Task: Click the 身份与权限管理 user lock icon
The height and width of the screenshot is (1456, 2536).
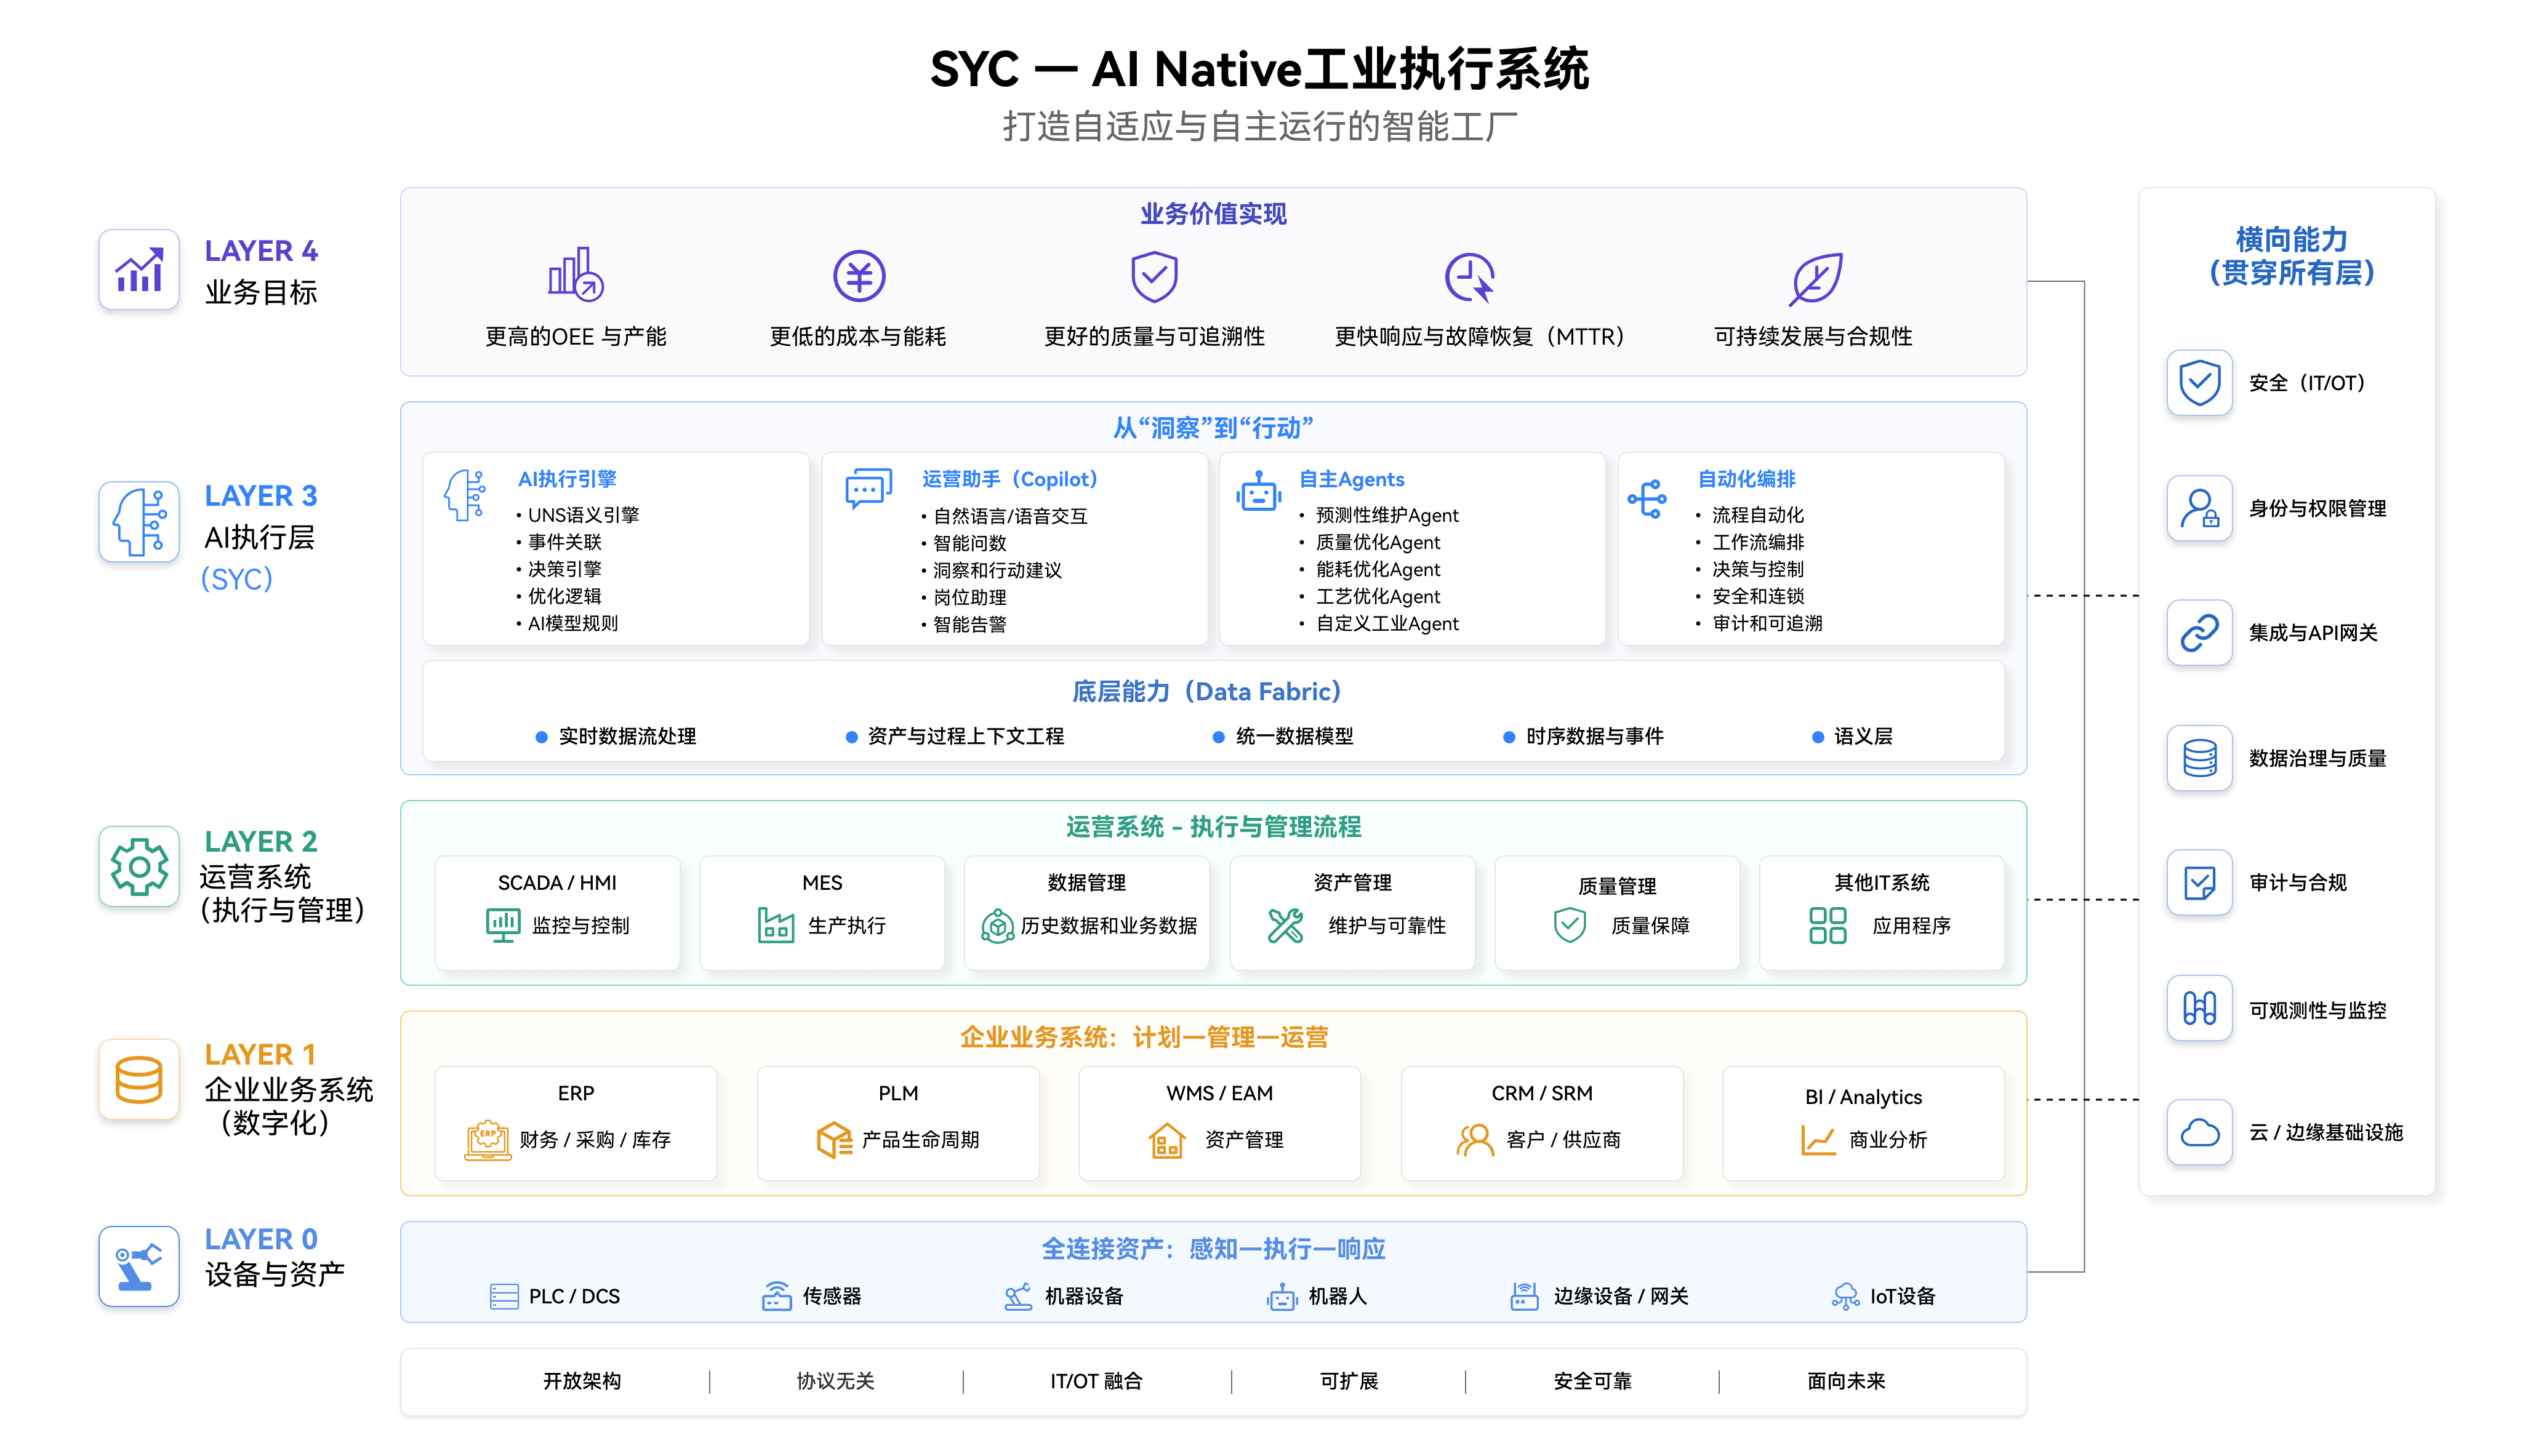Action: (2199, 508)
